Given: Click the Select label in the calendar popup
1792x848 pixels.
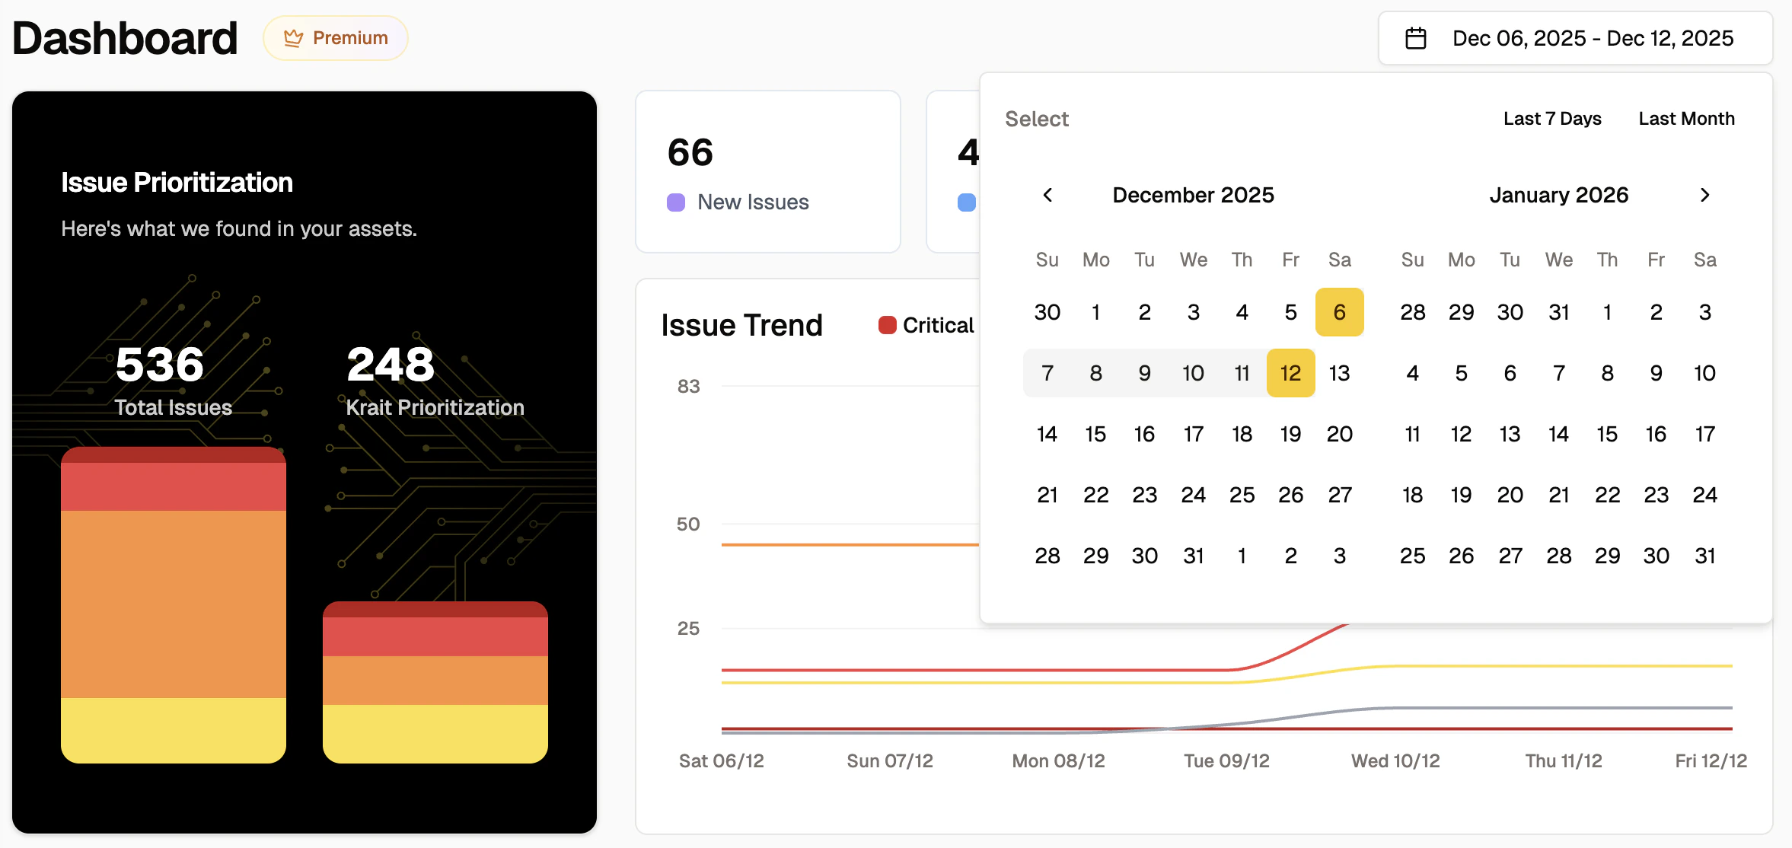Looking at the screenshot, I should pyautogui.click(x=1037, y=119).
